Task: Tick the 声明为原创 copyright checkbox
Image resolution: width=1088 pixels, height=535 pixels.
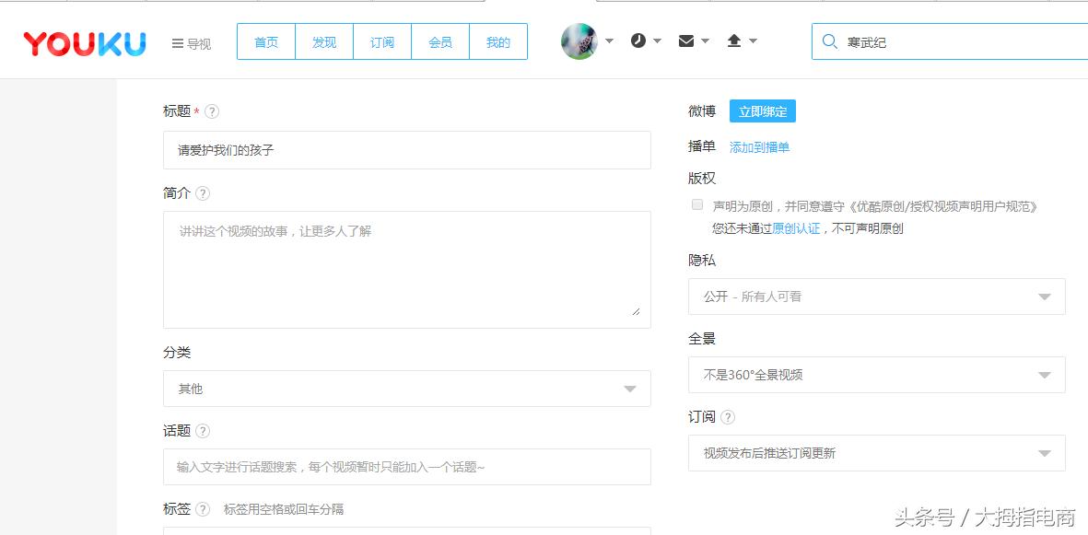Action: [697, 204]
